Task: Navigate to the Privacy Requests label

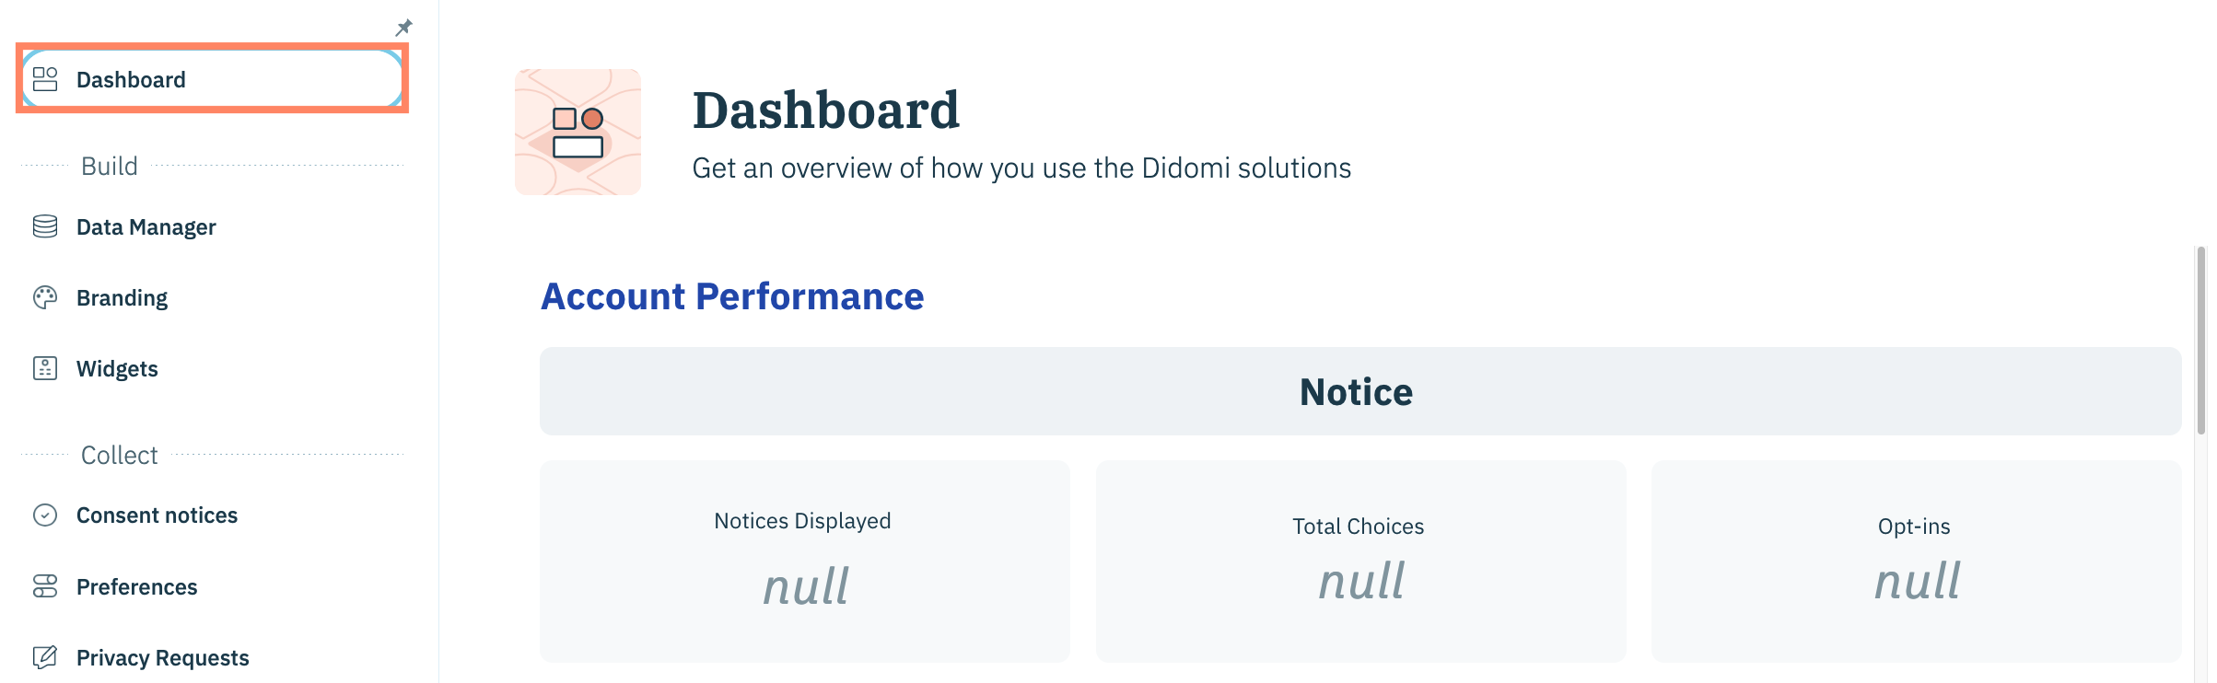Action: (x=162, y=658)
